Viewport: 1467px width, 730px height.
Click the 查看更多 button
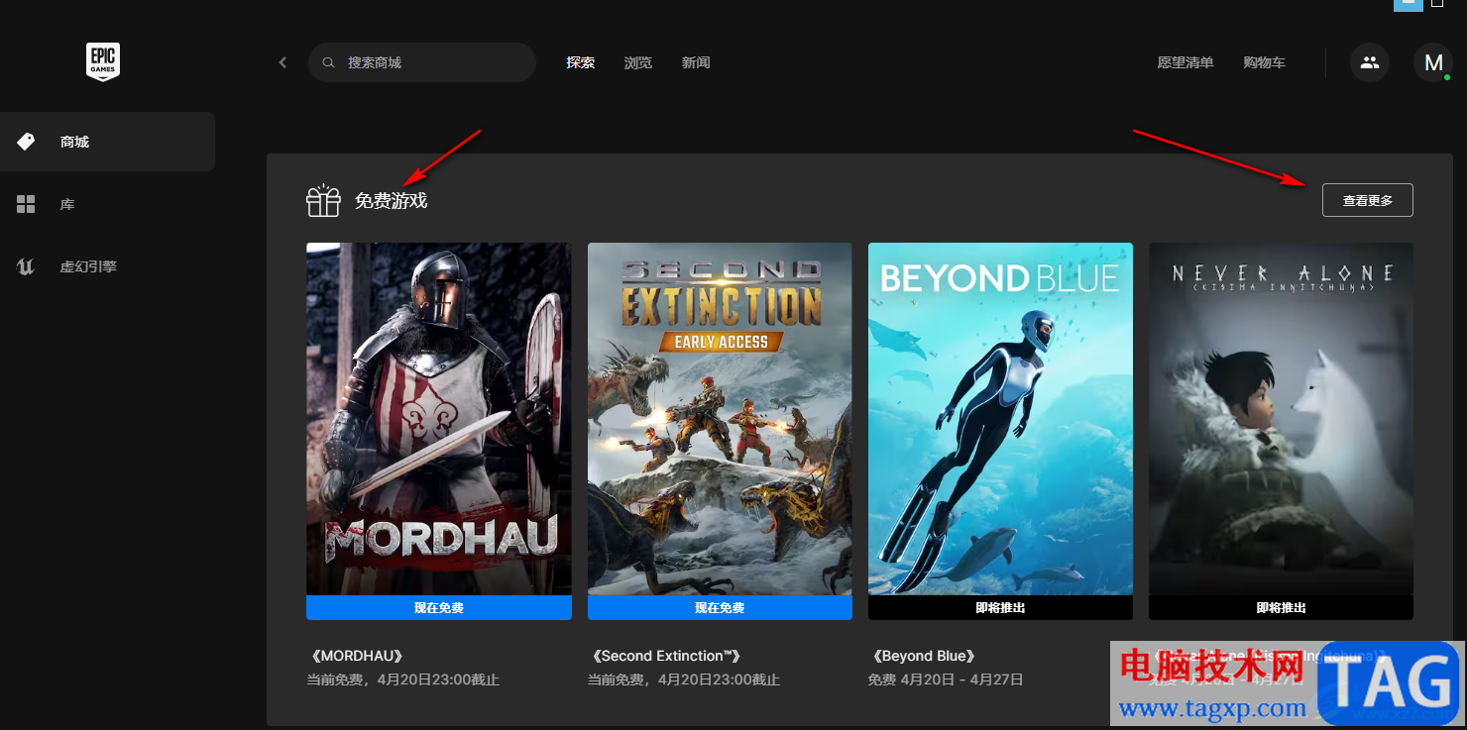1368,200
